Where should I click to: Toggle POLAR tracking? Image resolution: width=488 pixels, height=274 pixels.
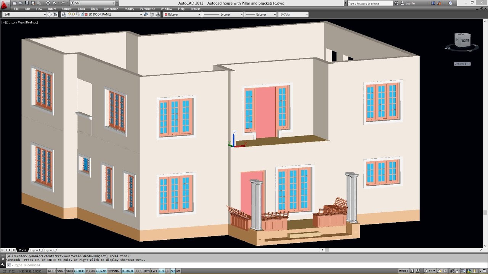coord(90,271)
